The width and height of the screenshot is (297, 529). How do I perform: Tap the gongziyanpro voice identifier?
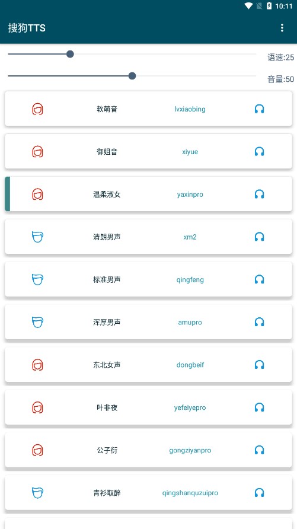click(190, 450)
